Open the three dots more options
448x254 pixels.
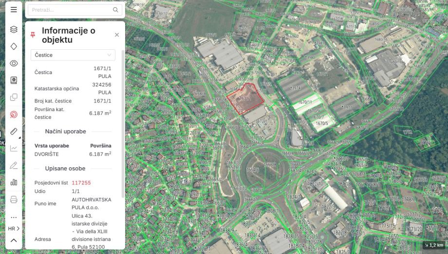pos(14,217)
